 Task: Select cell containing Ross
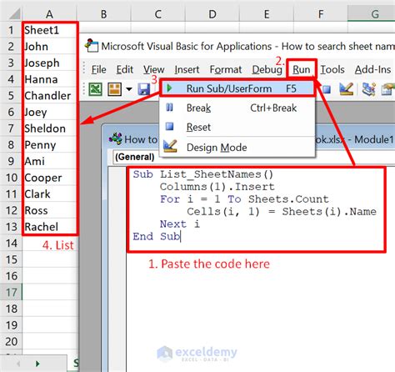[x=49, y=210]
